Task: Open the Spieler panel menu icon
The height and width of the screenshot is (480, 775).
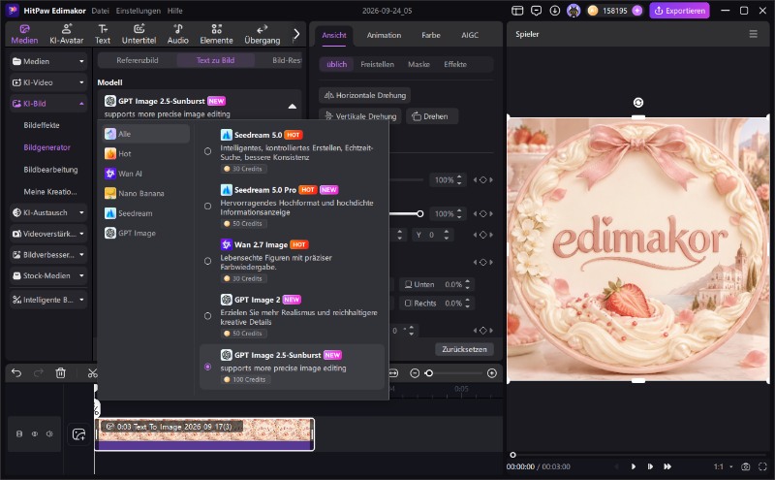Action: [x=754, y=34]
